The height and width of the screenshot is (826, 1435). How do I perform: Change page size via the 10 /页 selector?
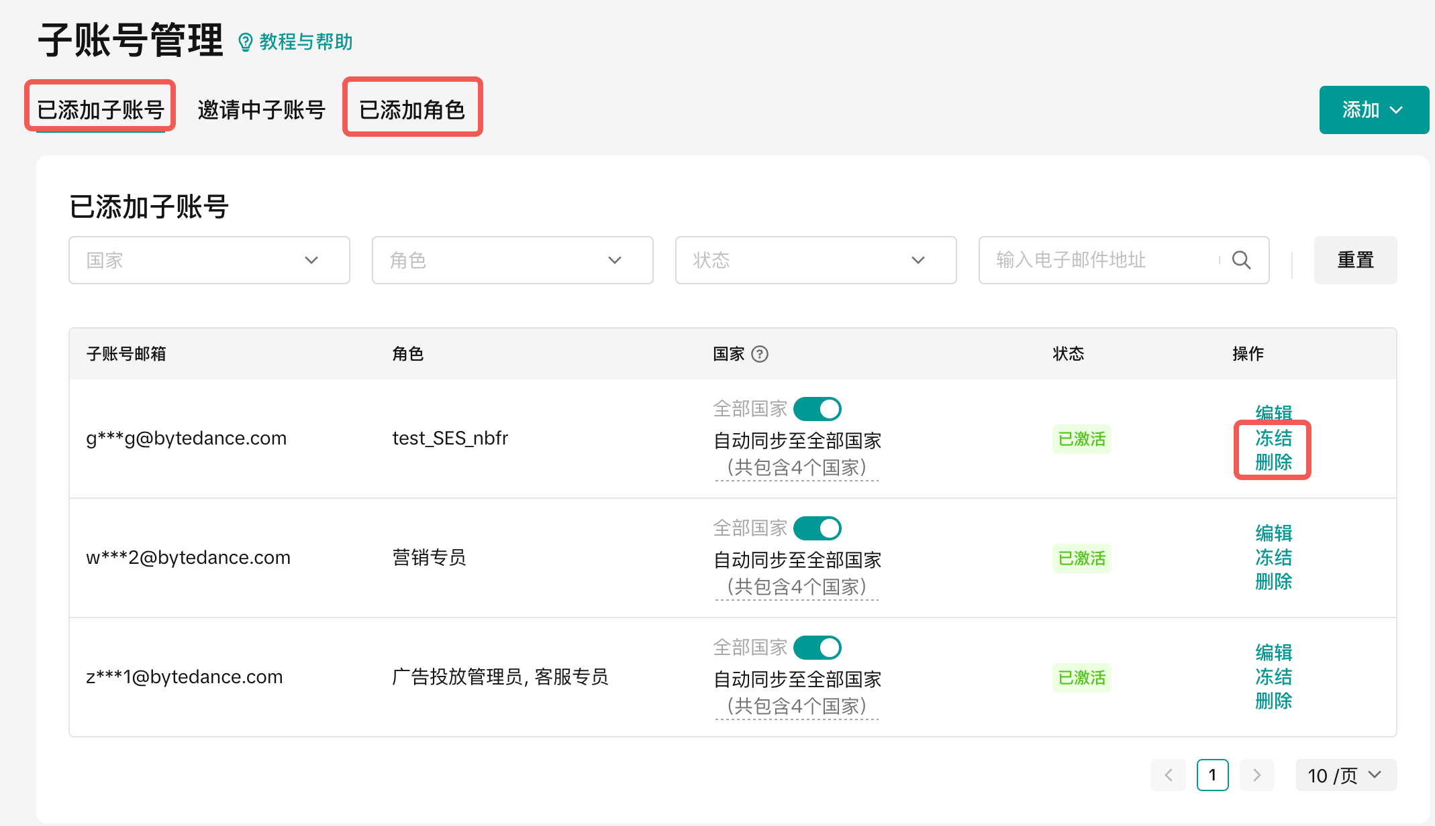pos(1345,775)
